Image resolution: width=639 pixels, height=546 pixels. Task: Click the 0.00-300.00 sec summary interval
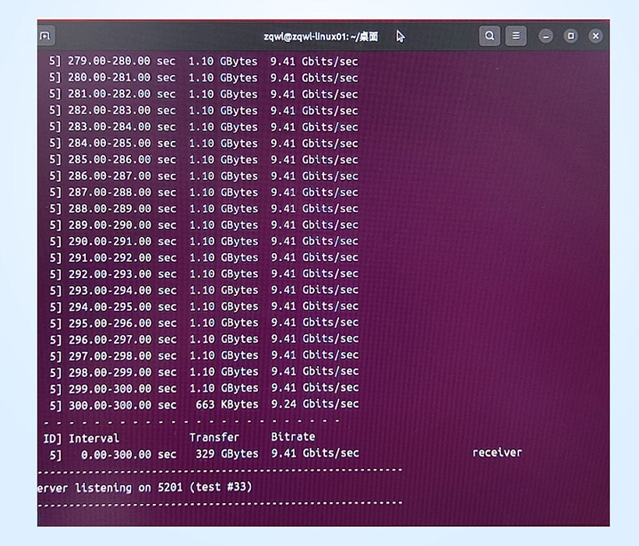point(115,454)
